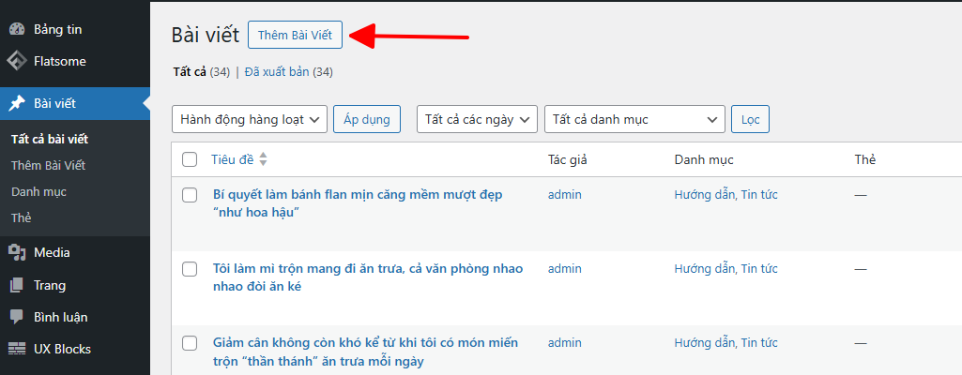Click the Bảng tin dashboard icon

click(17, 29)
